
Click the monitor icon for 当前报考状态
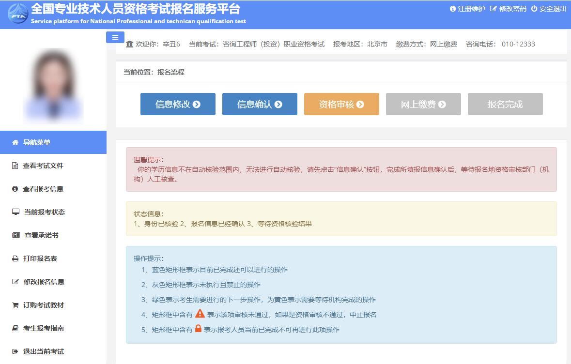15,212
